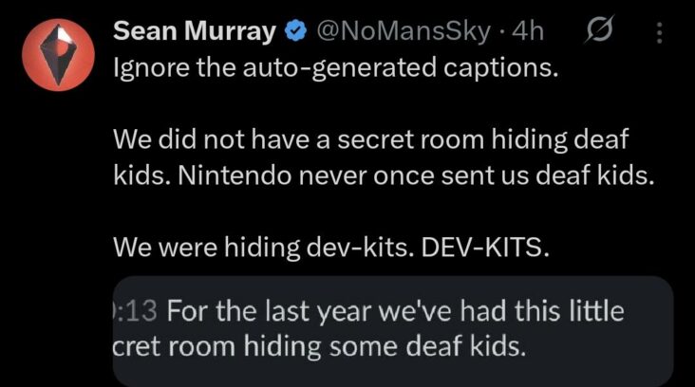Screen dimensions: 695x387
Task: Click the display name Sean Murray
Action: 196,31
